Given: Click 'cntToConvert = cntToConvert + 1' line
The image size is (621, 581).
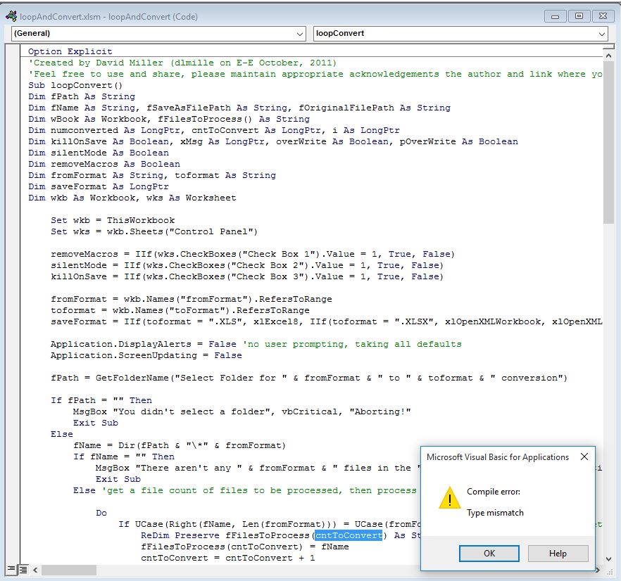Looking at the screenshot, I should click(x=227, y=558).
